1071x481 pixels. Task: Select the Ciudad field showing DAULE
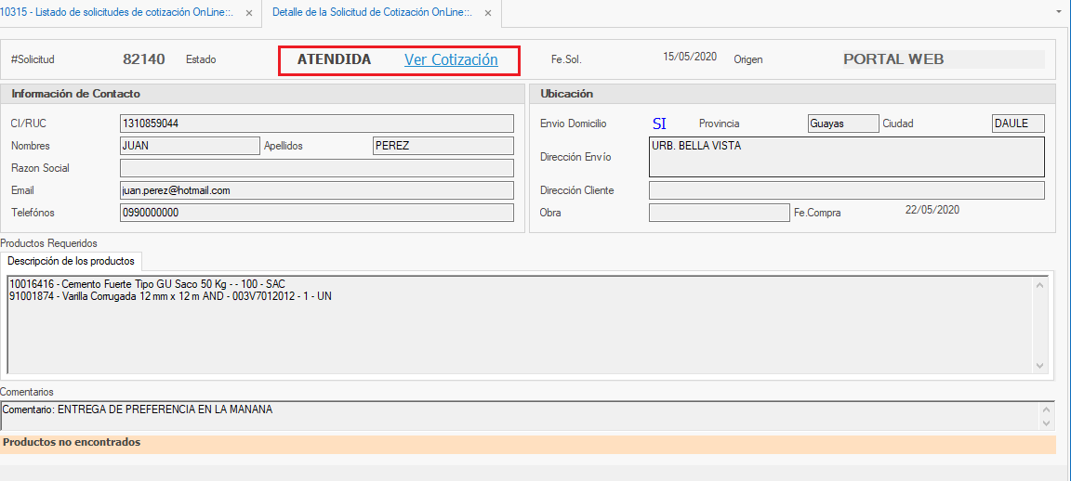click(1018, 123)
